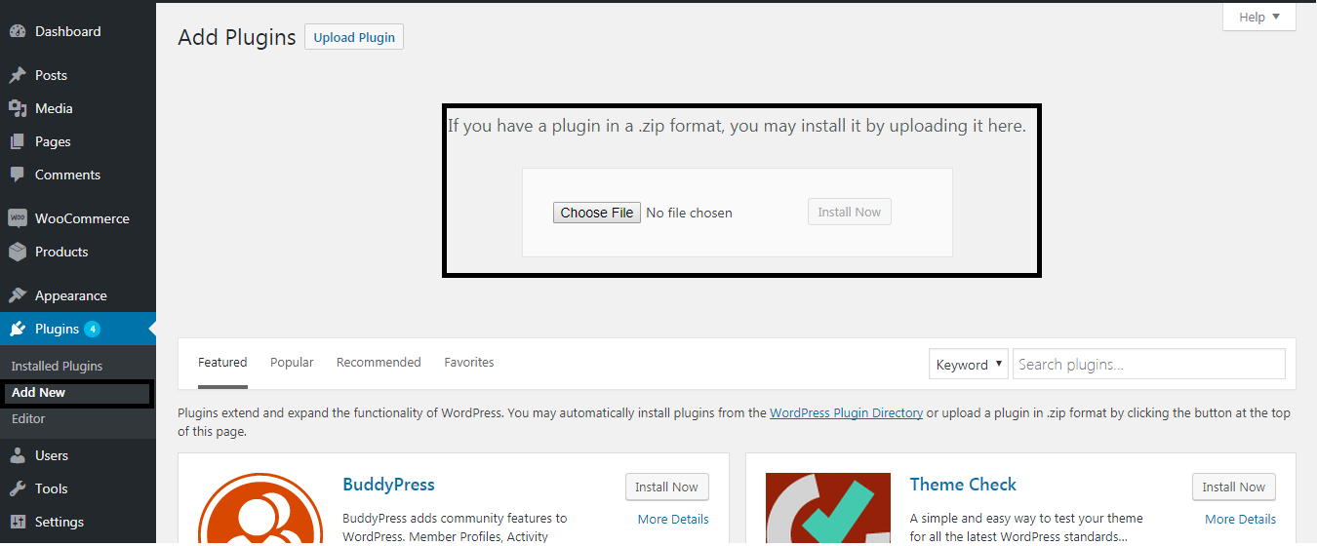
Task: Click Install Now in upload form
Action: (850, 212)
